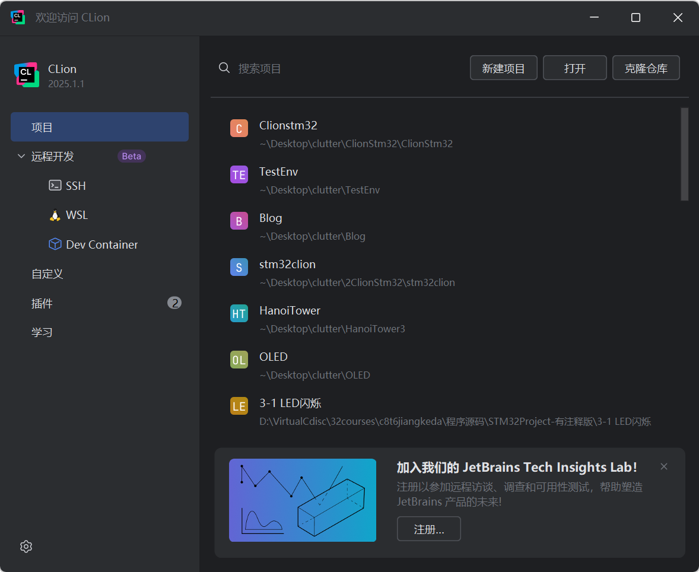This screenshot has width=699, height=572.
Task: Click the Blog project B icon
Action: [239, 221]
